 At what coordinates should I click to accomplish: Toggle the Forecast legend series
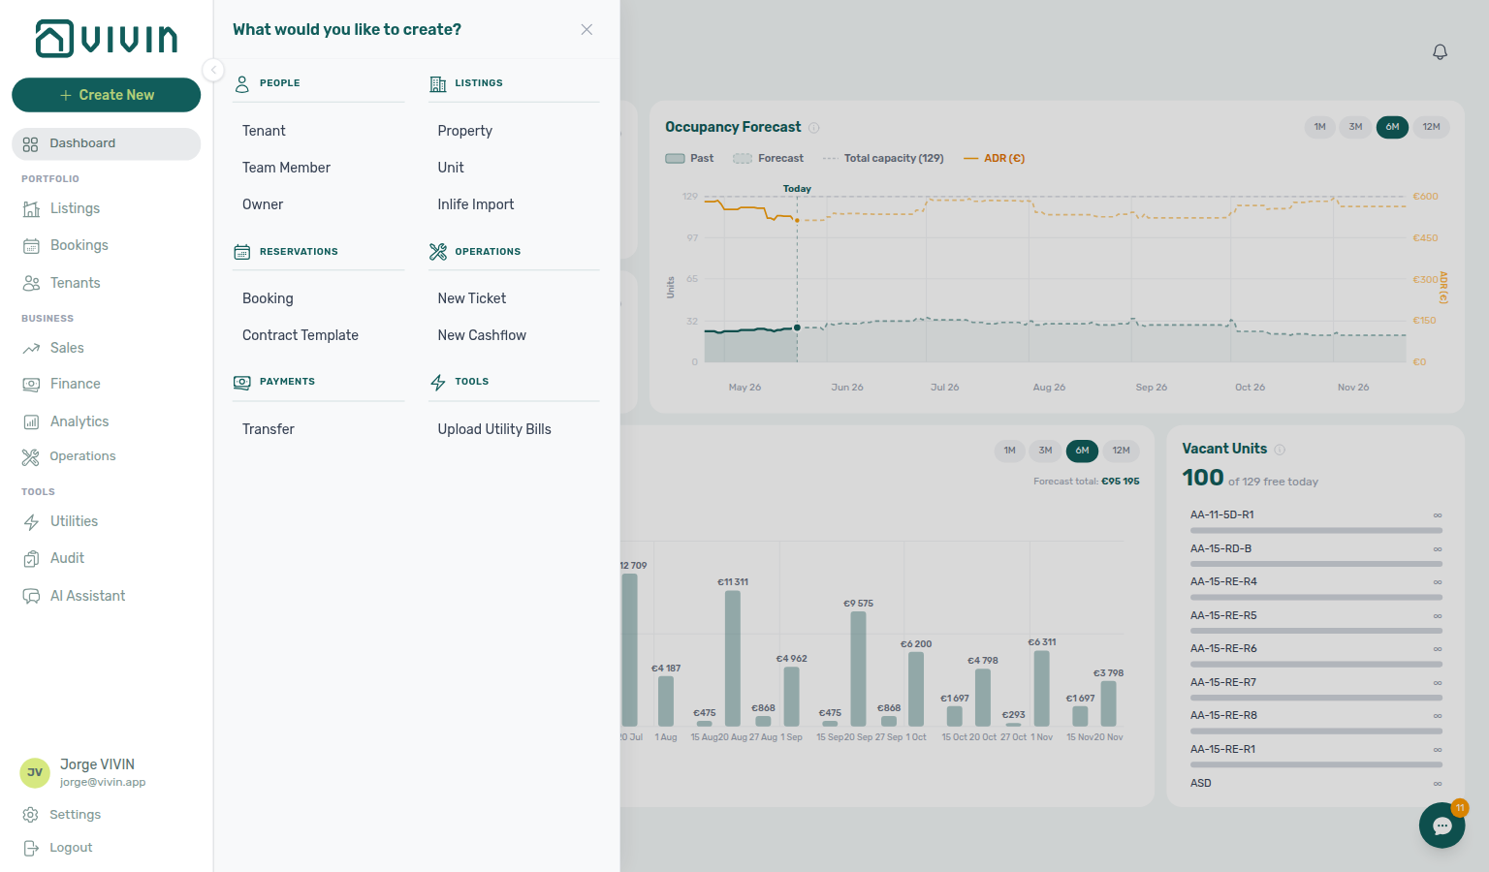[768, 158]
